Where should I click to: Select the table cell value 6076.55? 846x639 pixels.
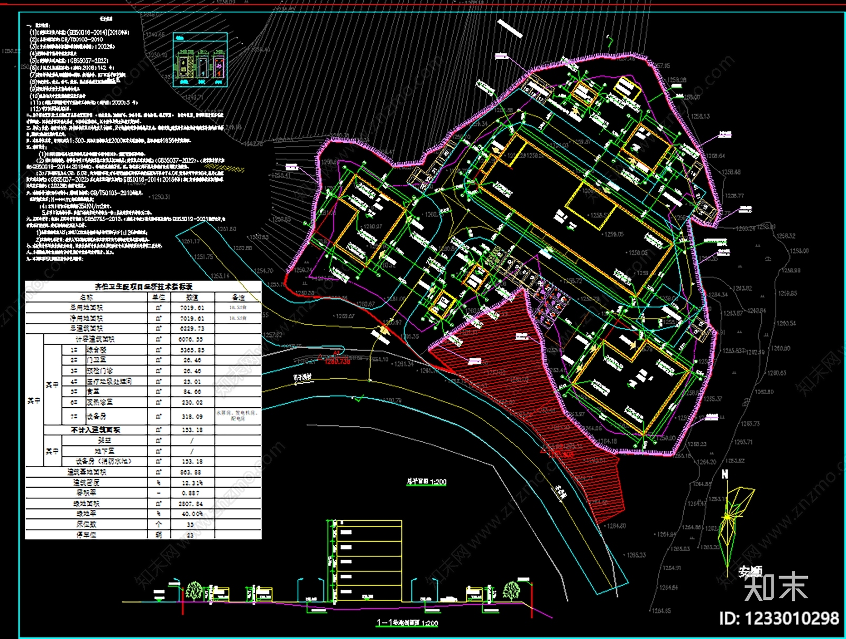point(192,339)
